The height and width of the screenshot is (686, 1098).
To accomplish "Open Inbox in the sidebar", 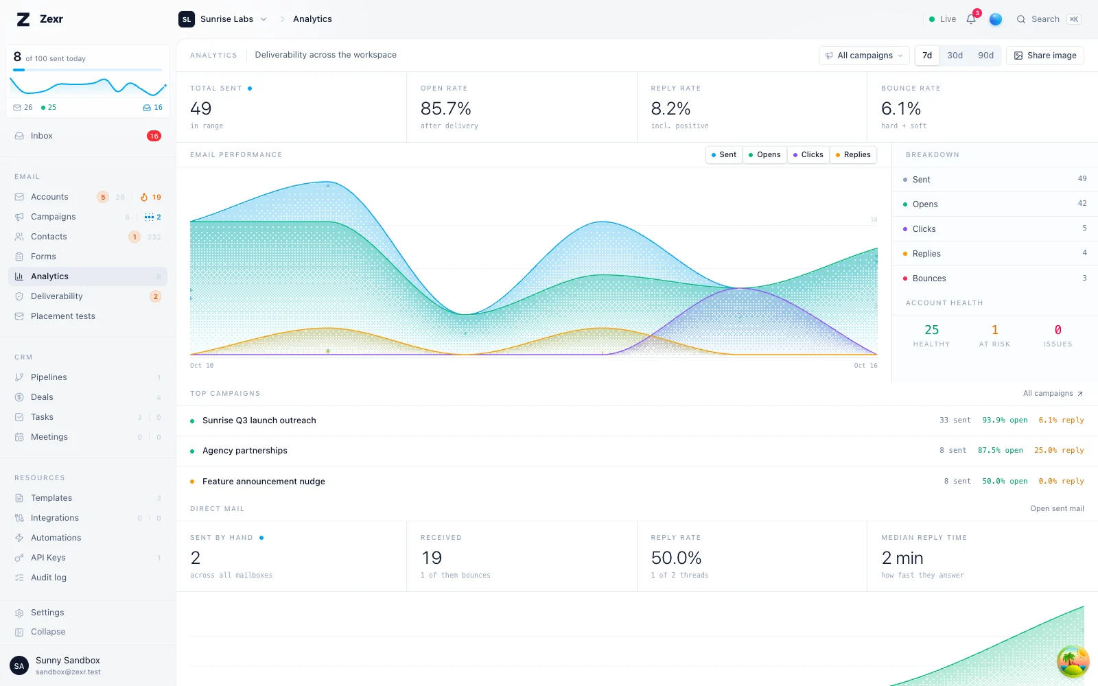I will pos(88,136).
